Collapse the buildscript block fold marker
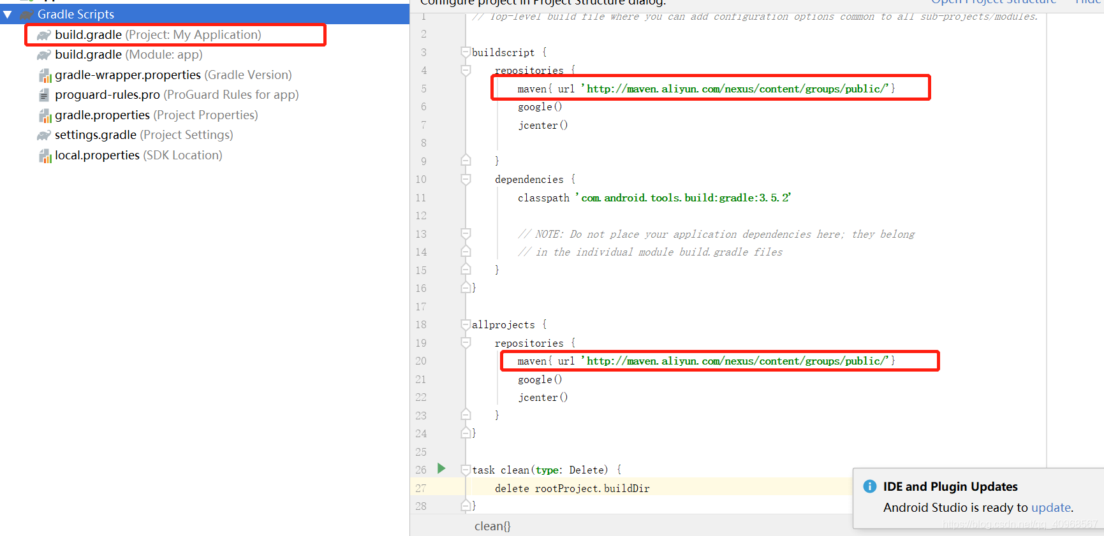1104x536 pixels. pyautogui.click(x=466, y=52)
